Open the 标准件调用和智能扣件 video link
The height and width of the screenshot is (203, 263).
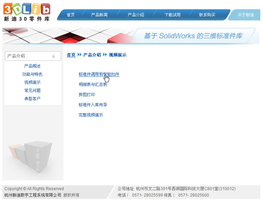point(99,74)
